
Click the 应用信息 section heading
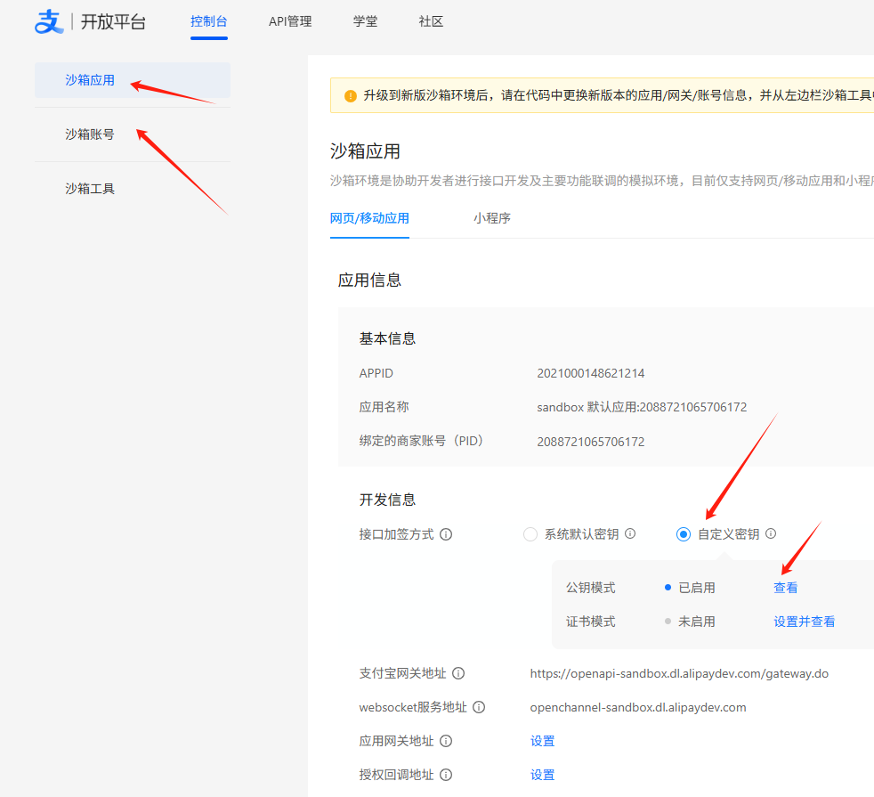[x=369, y=280]
